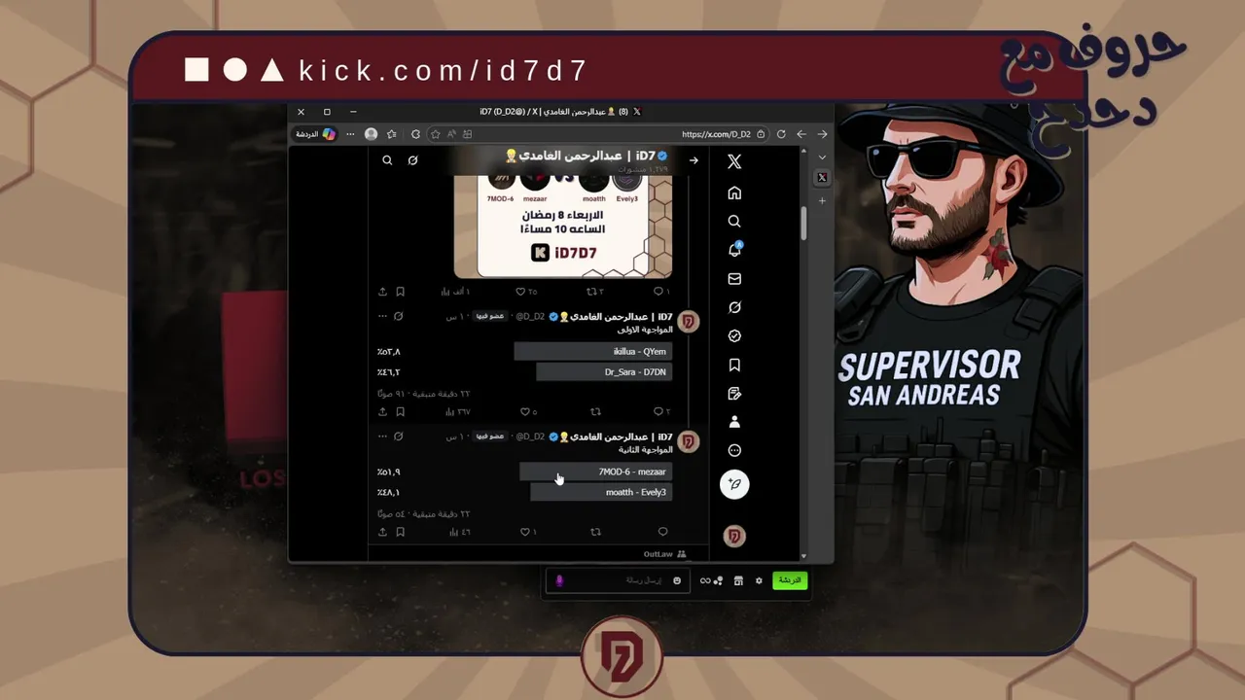Image resolution: width=1245 pixels, height=700 pixels.
Task: Vote for ikillua - QYem option
Action: click(592, 351)
